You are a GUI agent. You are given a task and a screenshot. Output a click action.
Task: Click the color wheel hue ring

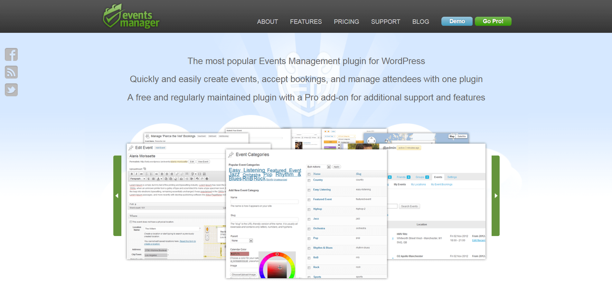click(x=277, y=254)
